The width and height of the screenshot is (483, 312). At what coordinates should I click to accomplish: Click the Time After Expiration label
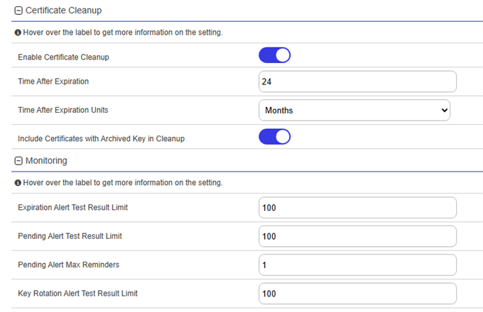point(53,82)
